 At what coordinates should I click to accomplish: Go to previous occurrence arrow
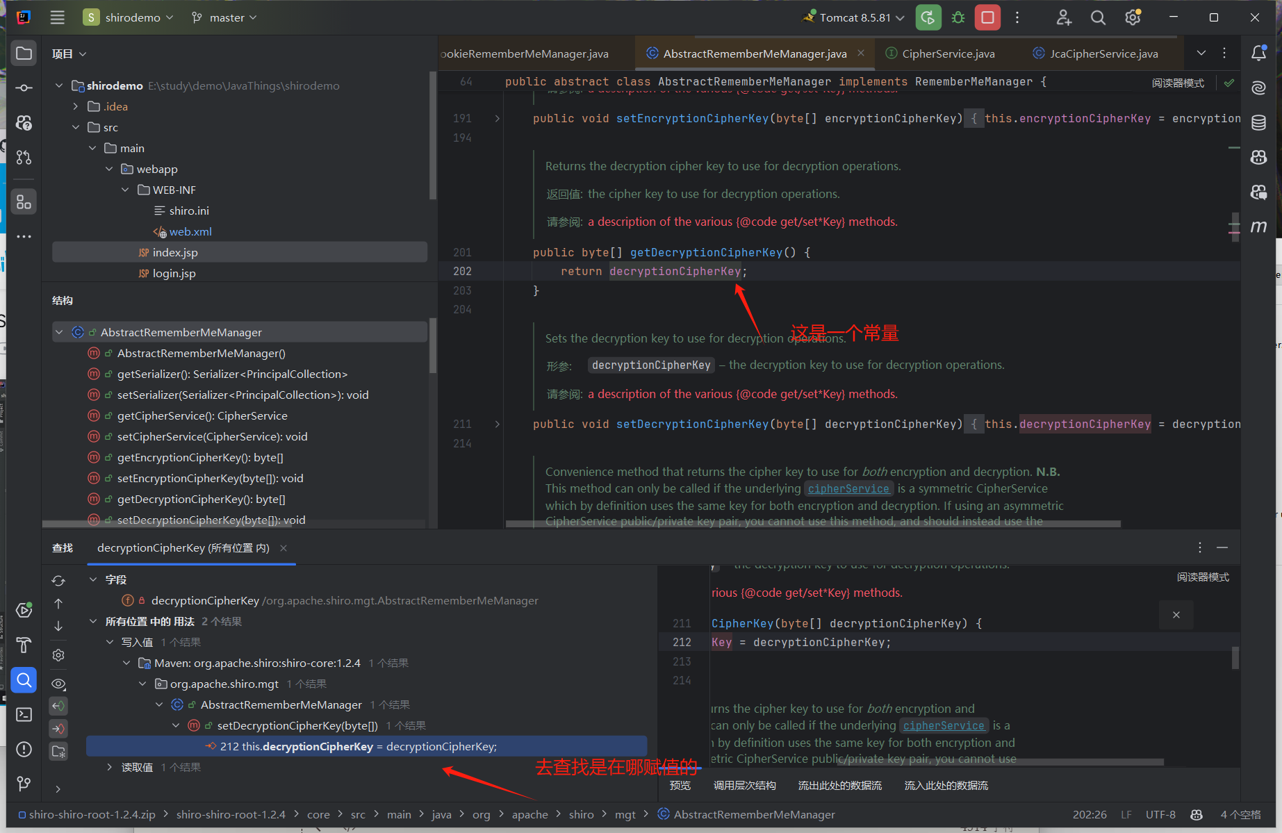pyautogui.click(x=58, y=603)
